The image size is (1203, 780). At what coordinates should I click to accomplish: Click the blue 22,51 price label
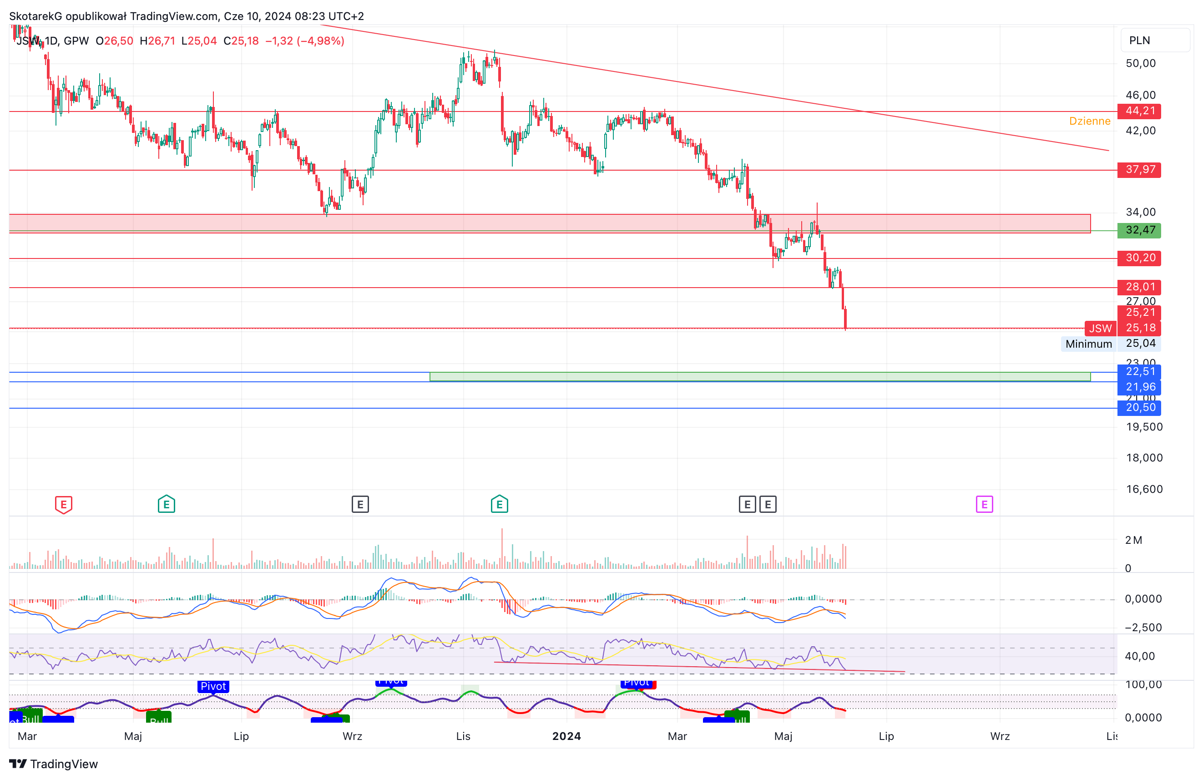point(1139,371)
